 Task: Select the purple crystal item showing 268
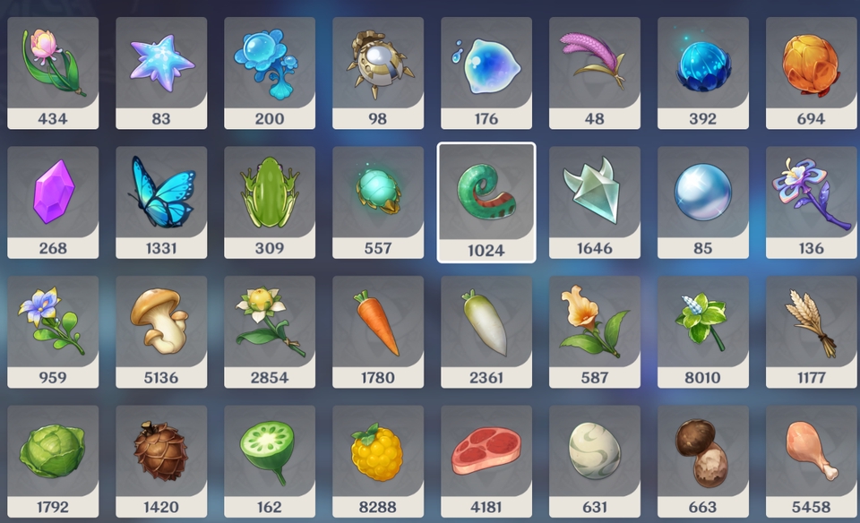tap(53, 202)
